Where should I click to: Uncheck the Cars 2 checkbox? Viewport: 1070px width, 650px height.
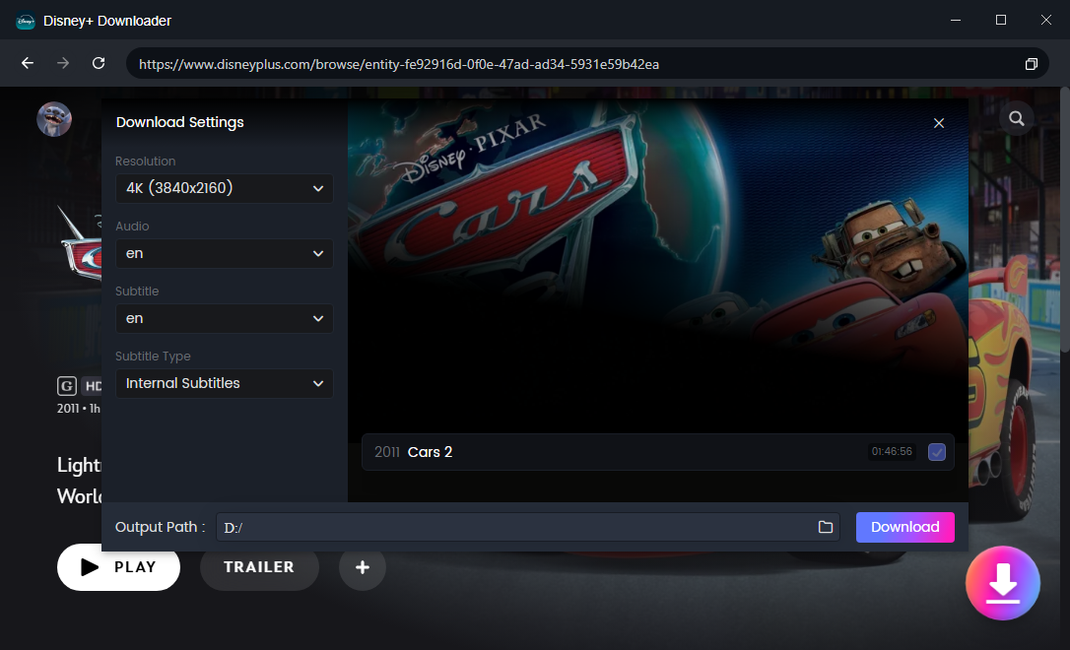click(x=937, y=452)
